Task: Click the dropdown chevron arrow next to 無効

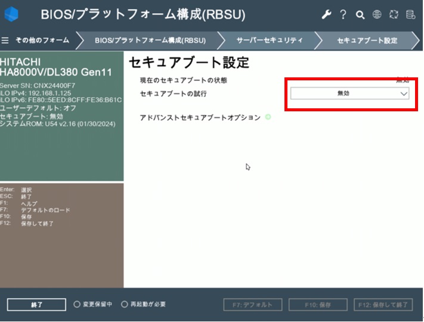Action: (404, 93)
